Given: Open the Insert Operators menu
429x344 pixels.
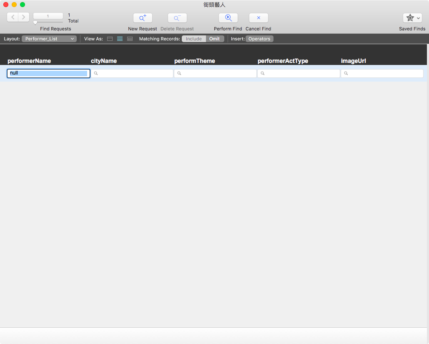Looking at the screenshot, I should (259, 39).
